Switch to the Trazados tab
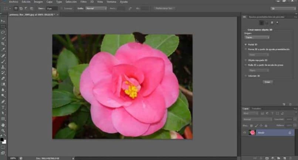 click(x=256, y=109)
